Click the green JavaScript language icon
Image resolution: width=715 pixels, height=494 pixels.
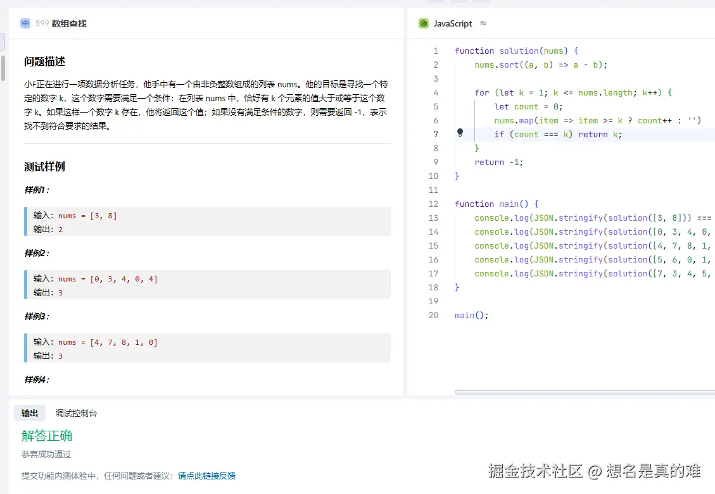tap(422, 23)
